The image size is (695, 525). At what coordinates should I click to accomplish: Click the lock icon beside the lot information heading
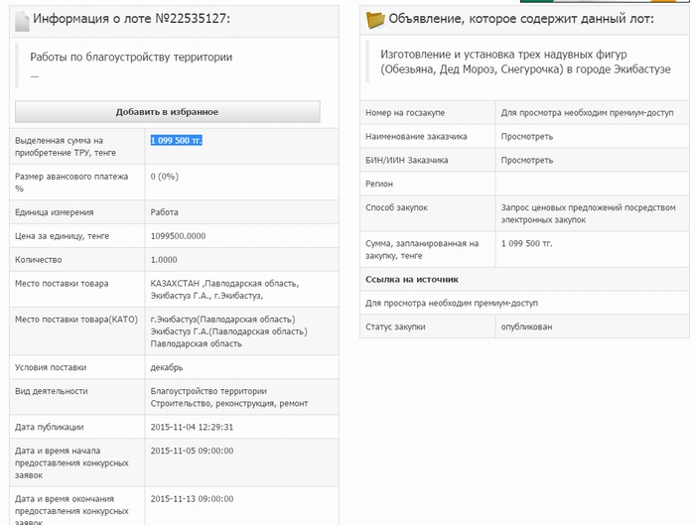(22, 20)
